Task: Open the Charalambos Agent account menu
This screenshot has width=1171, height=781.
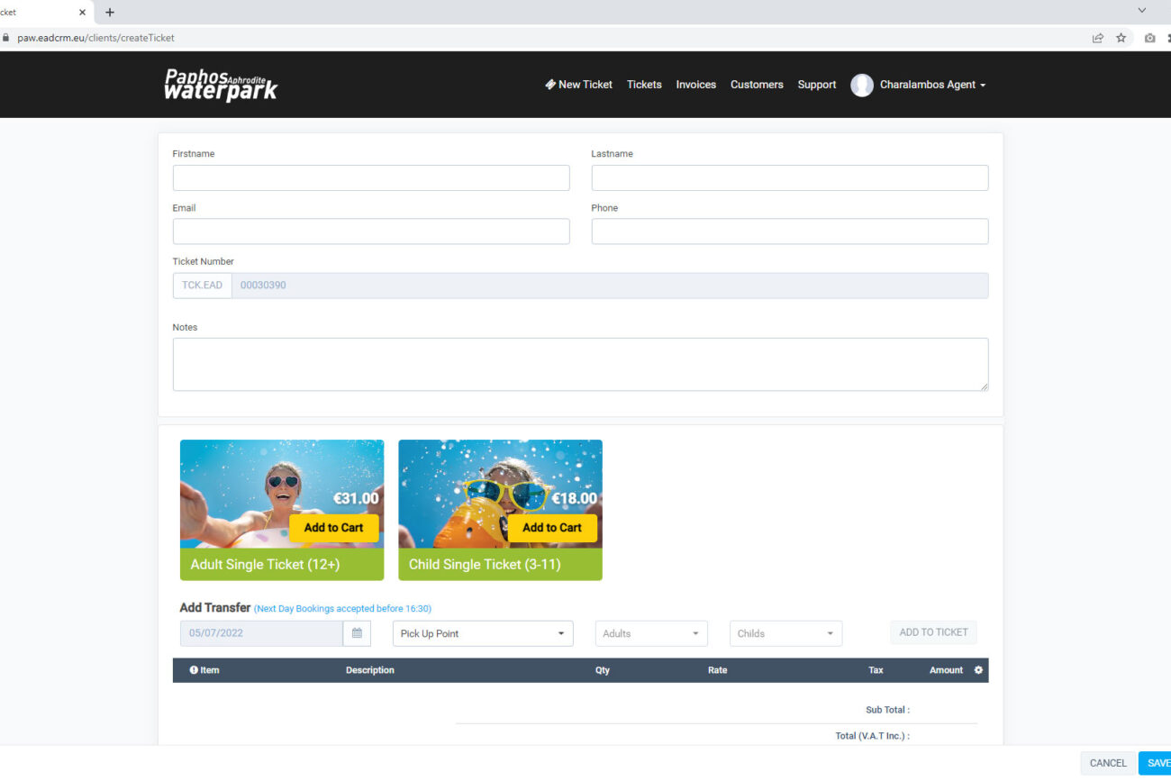Action: 932,85
